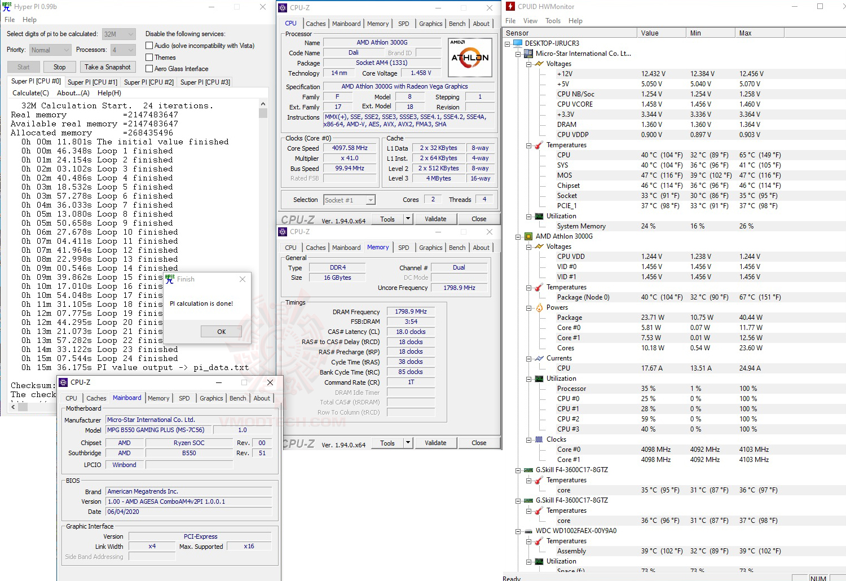
Task: Click the Tools button in the CPU-Z CPU window
Action: (387, 219)
